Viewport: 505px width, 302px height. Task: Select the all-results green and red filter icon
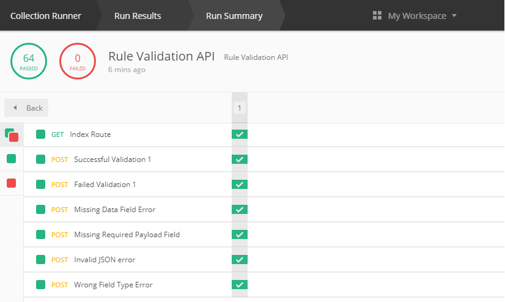click(12, 135)
